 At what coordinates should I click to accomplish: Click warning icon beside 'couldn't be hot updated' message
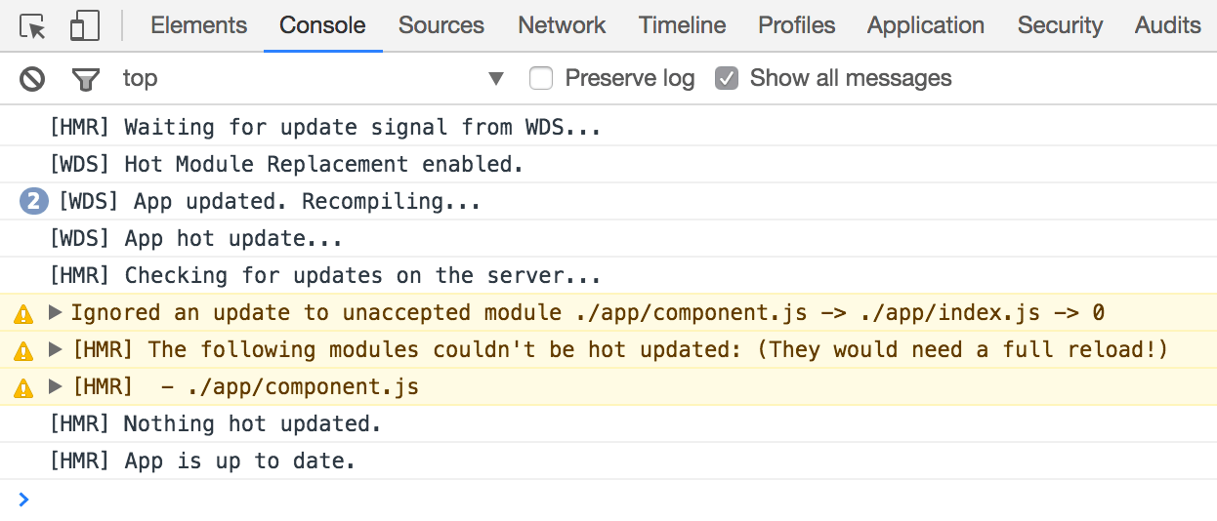click(x=23, y=351)
